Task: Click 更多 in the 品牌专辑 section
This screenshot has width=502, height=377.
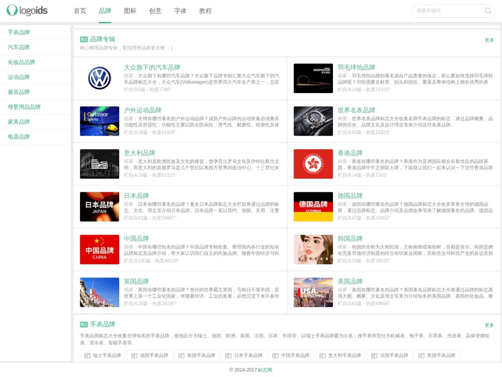Action: tap(489, 40)
